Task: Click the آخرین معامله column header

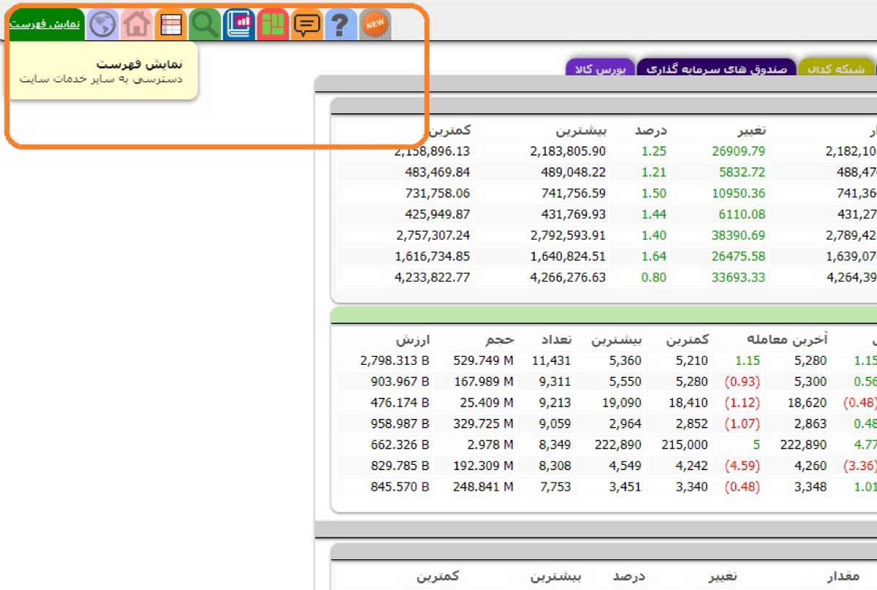Action: click(x=787, y=340)
